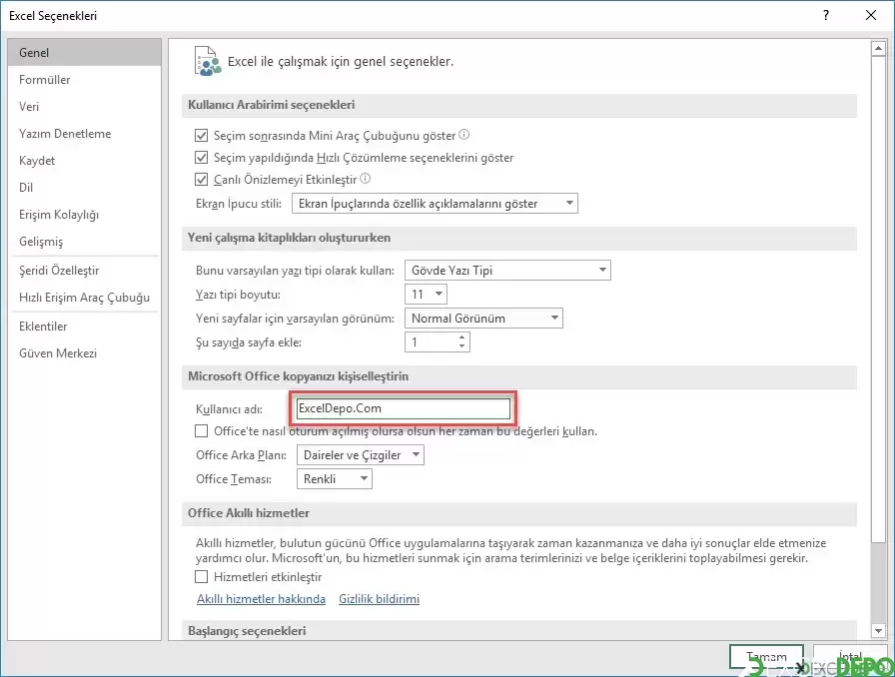Screen dimensions: 895x677
Task: Open Normal Görünüm default view dropdown
Action: pos(483,318)
